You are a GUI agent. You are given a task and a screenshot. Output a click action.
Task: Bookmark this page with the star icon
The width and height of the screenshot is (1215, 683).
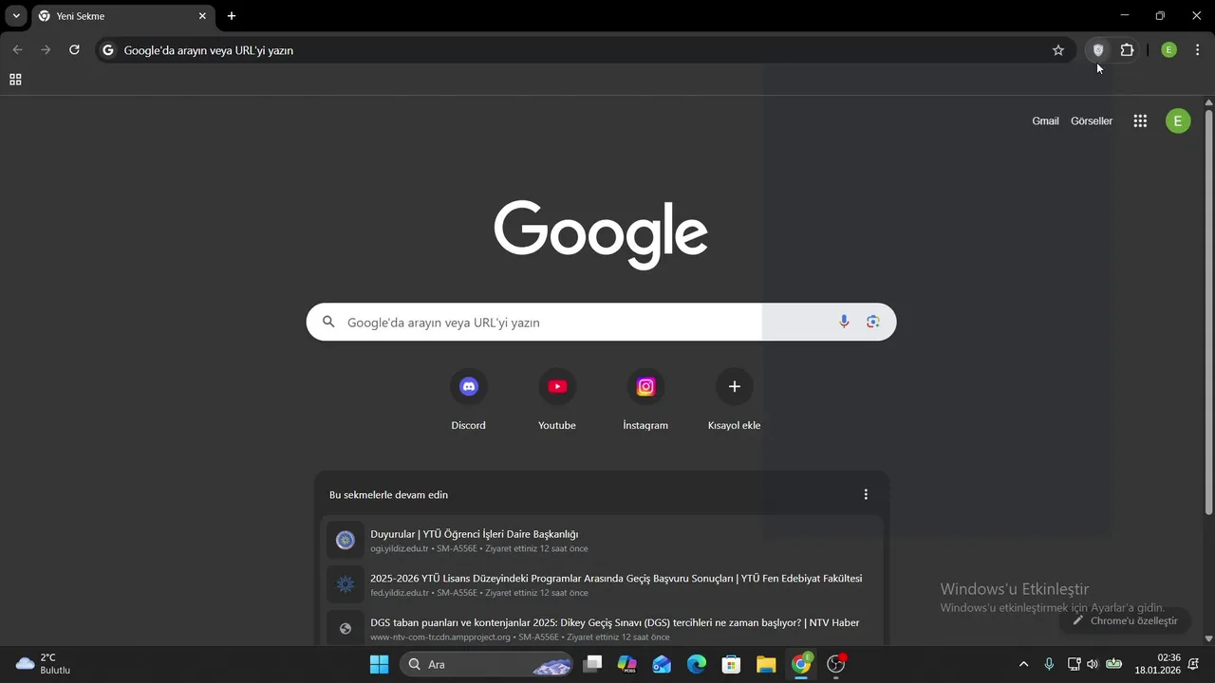1058,50
